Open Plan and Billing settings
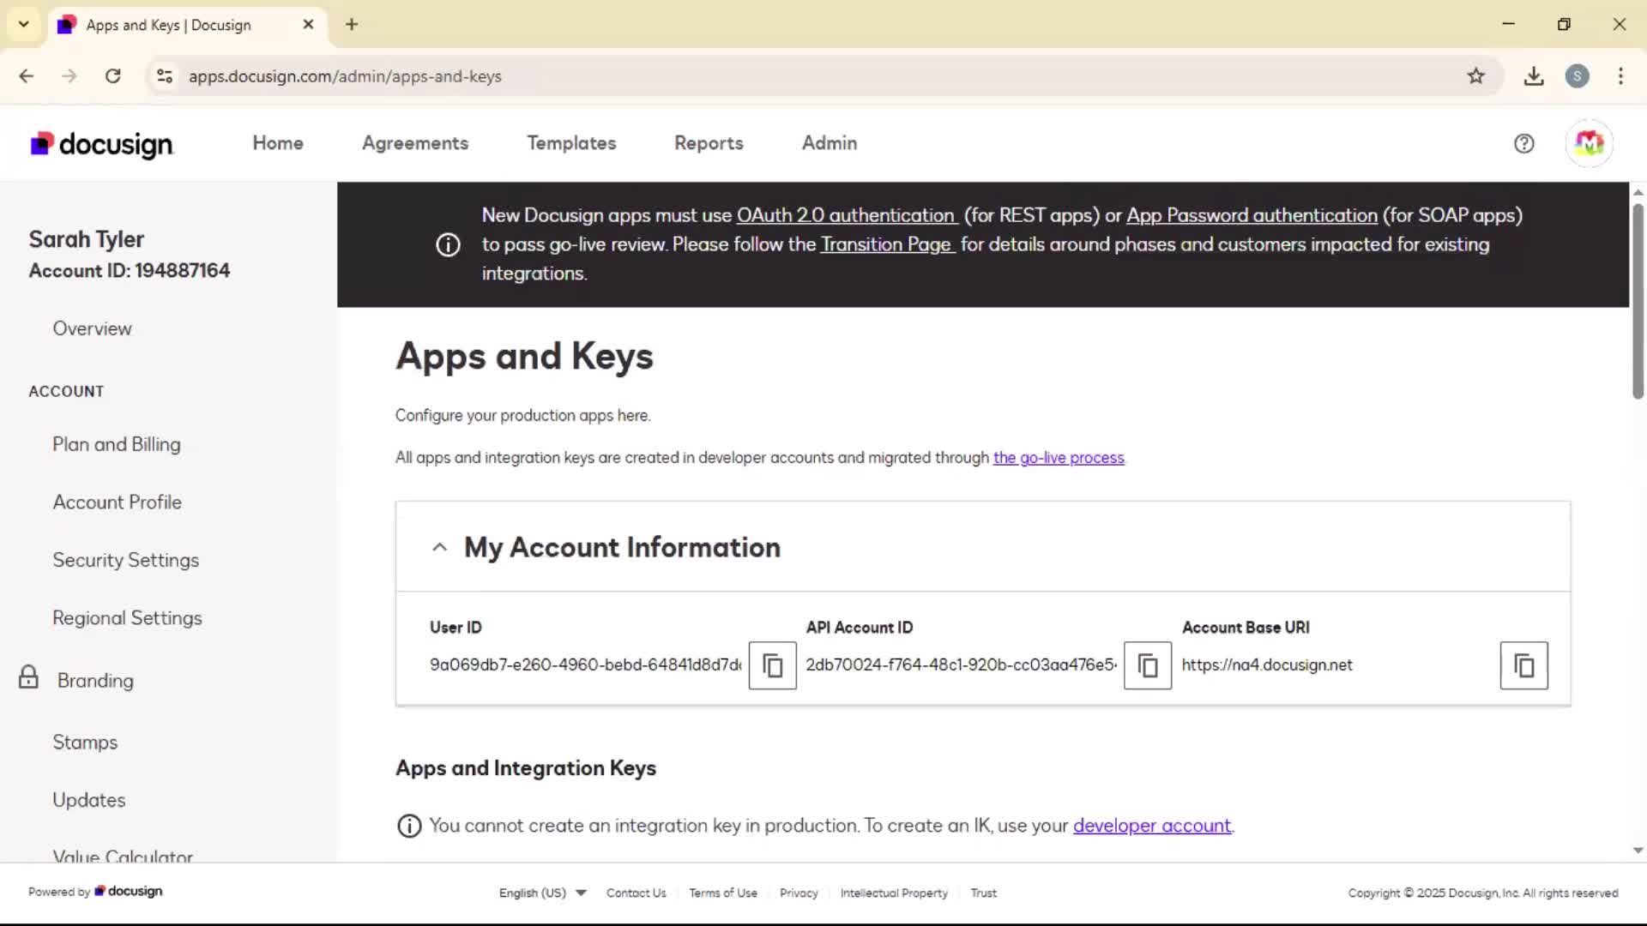The width and height of the screenshot is (1647, 926). (117, 444)
